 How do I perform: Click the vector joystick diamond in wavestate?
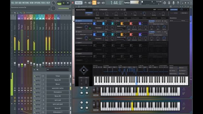[84, 70]
